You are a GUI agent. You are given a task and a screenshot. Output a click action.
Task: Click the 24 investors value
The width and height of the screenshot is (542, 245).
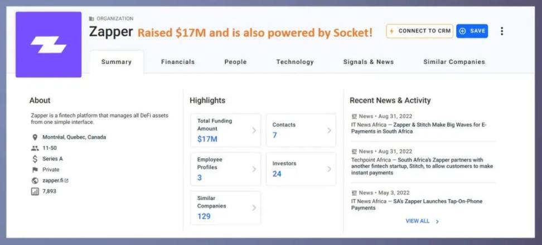277,174
